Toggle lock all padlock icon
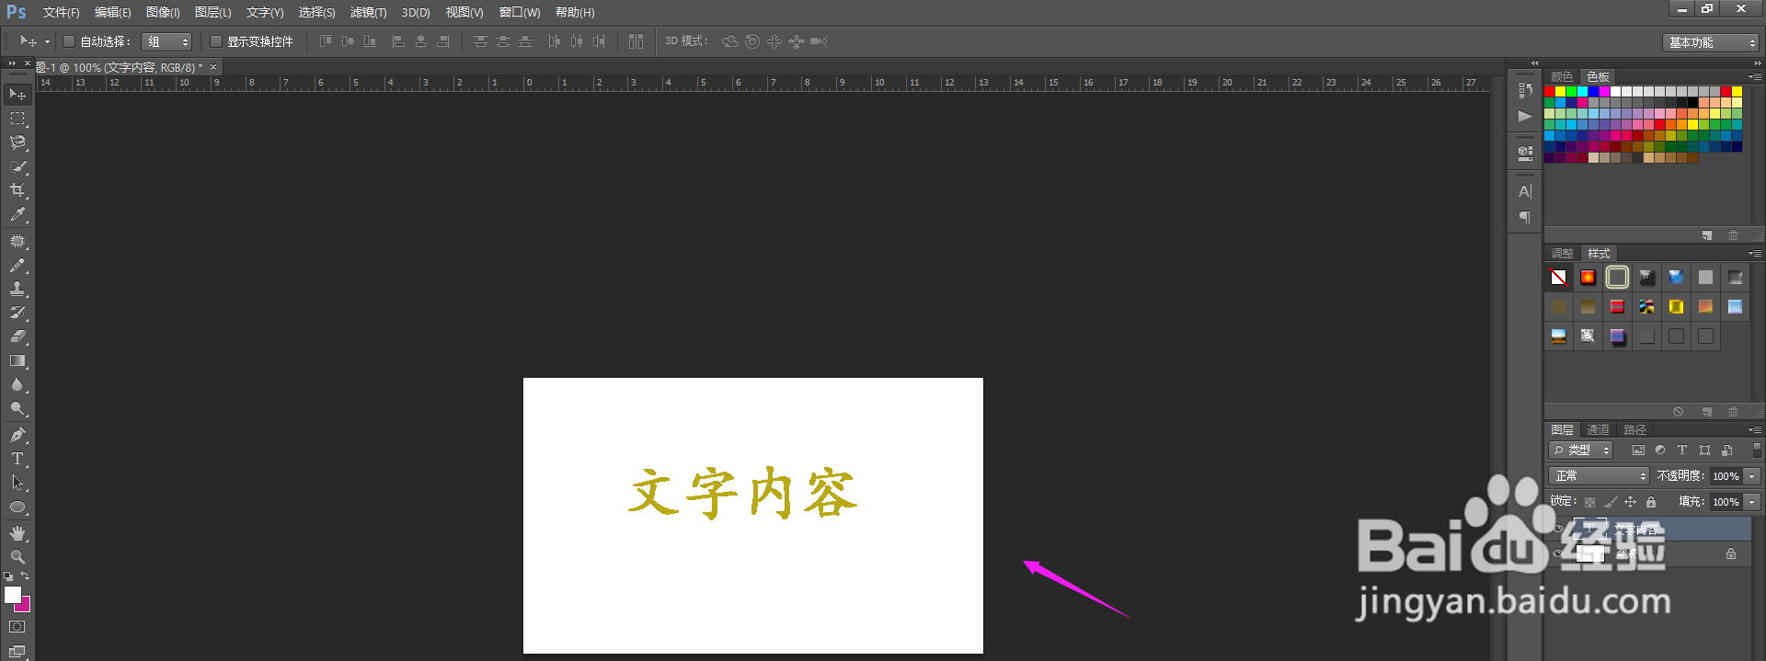The height and width of the screenshot is (661, 1766). (x=1651, y=502)
